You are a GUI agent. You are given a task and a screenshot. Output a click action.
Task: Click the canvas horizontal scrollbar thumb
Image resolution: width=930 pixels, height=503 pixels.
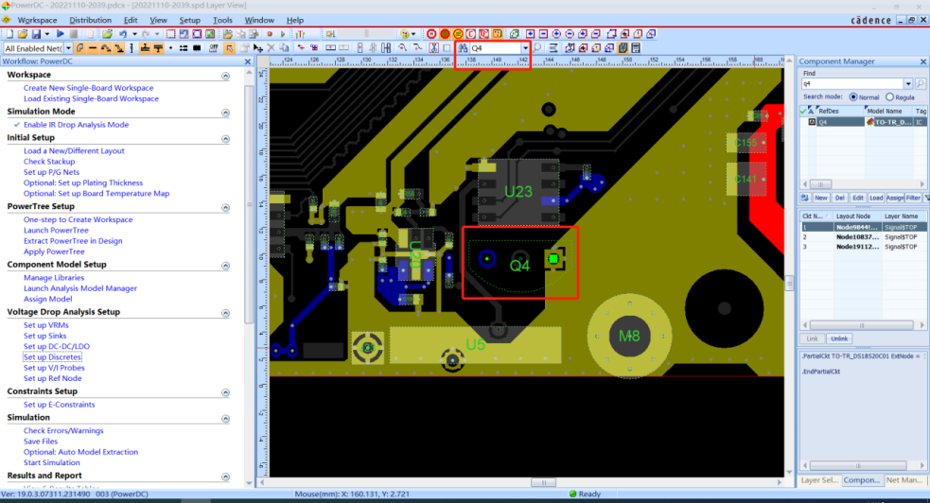click(x=543, y=482)
